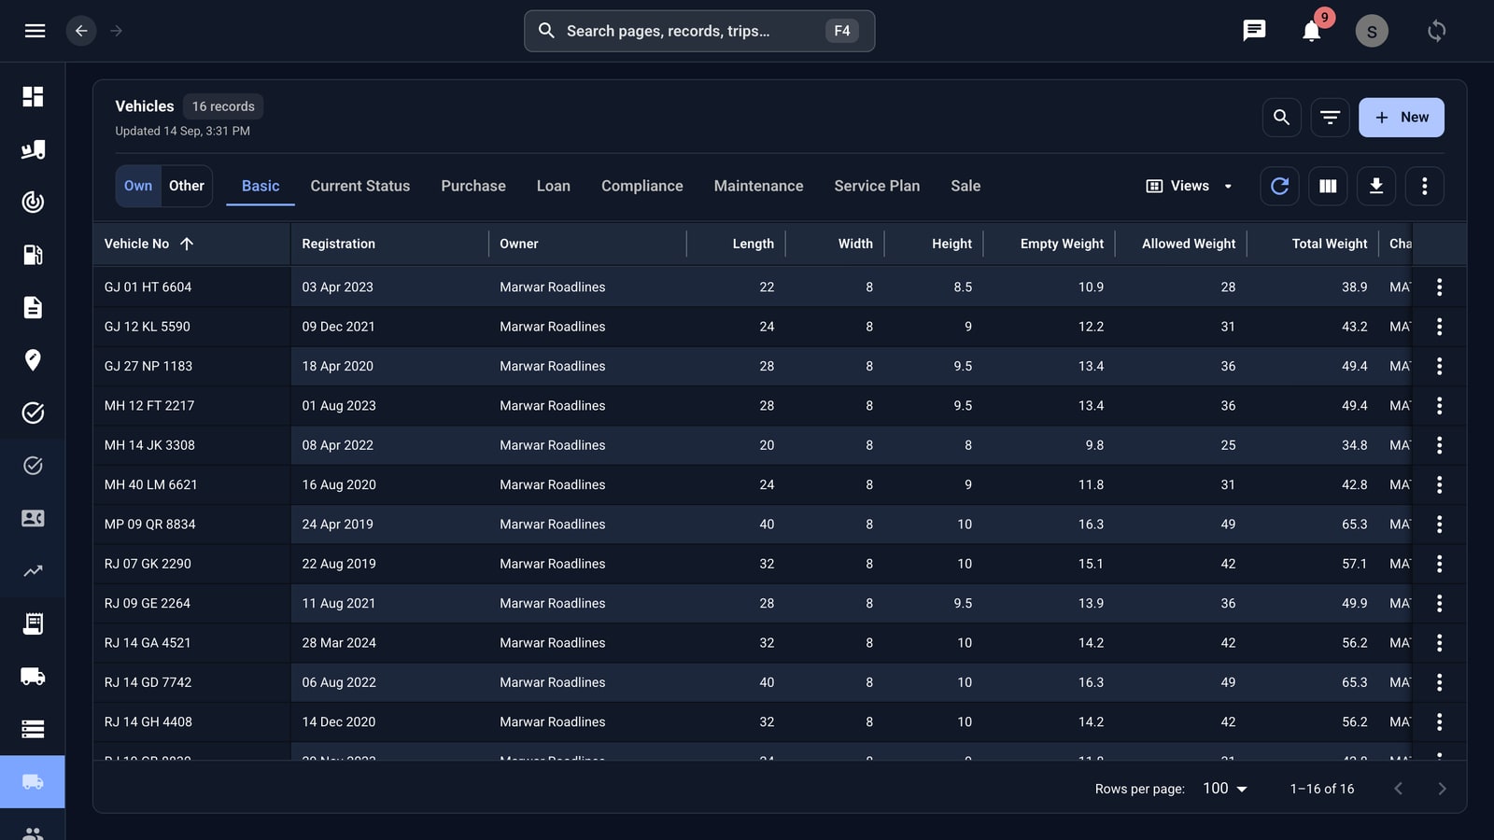The width and height of the screenshot is (1494, 840).
Task: Open row actions for GJ 01 HT 6604
Action: 1439,287
